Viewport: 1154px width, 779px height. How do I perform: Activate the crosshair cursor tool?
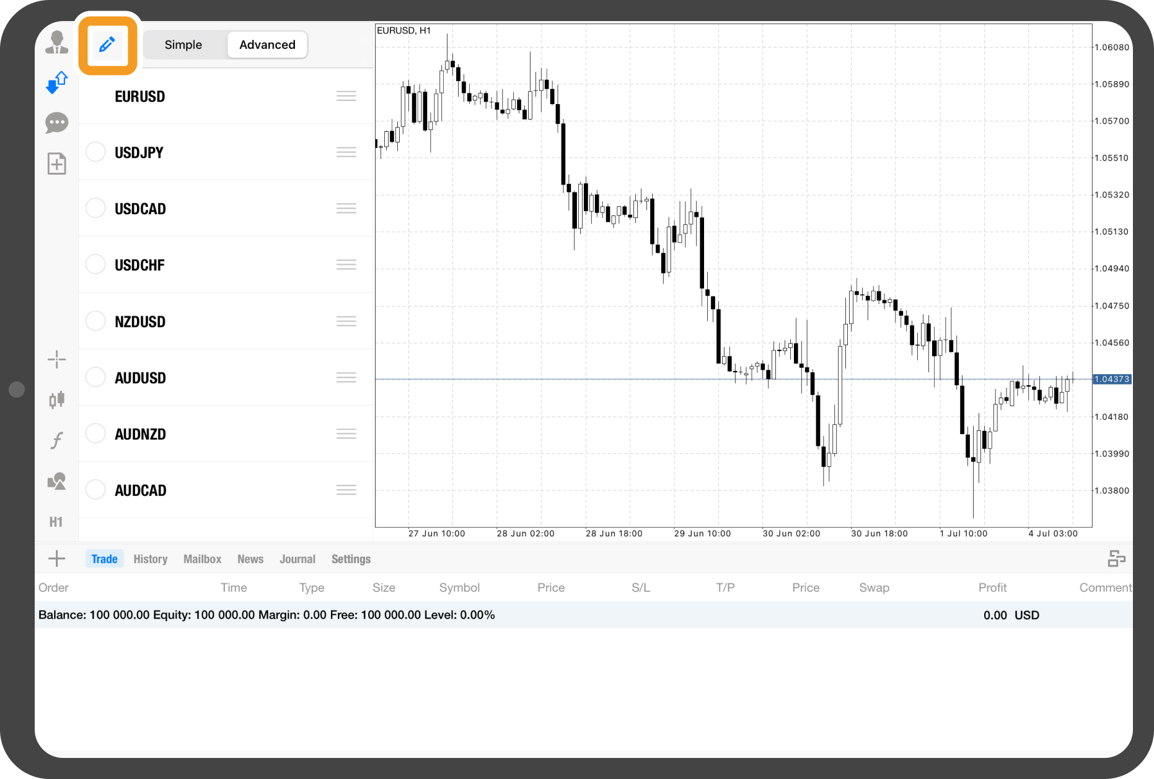pos(56,359)
